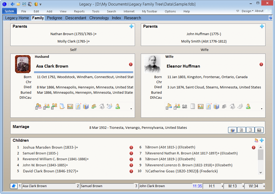This screenshot has height=194, width=275.
Task: Click Asa's siblings icon showing 6
Action: tap(54, 106)
